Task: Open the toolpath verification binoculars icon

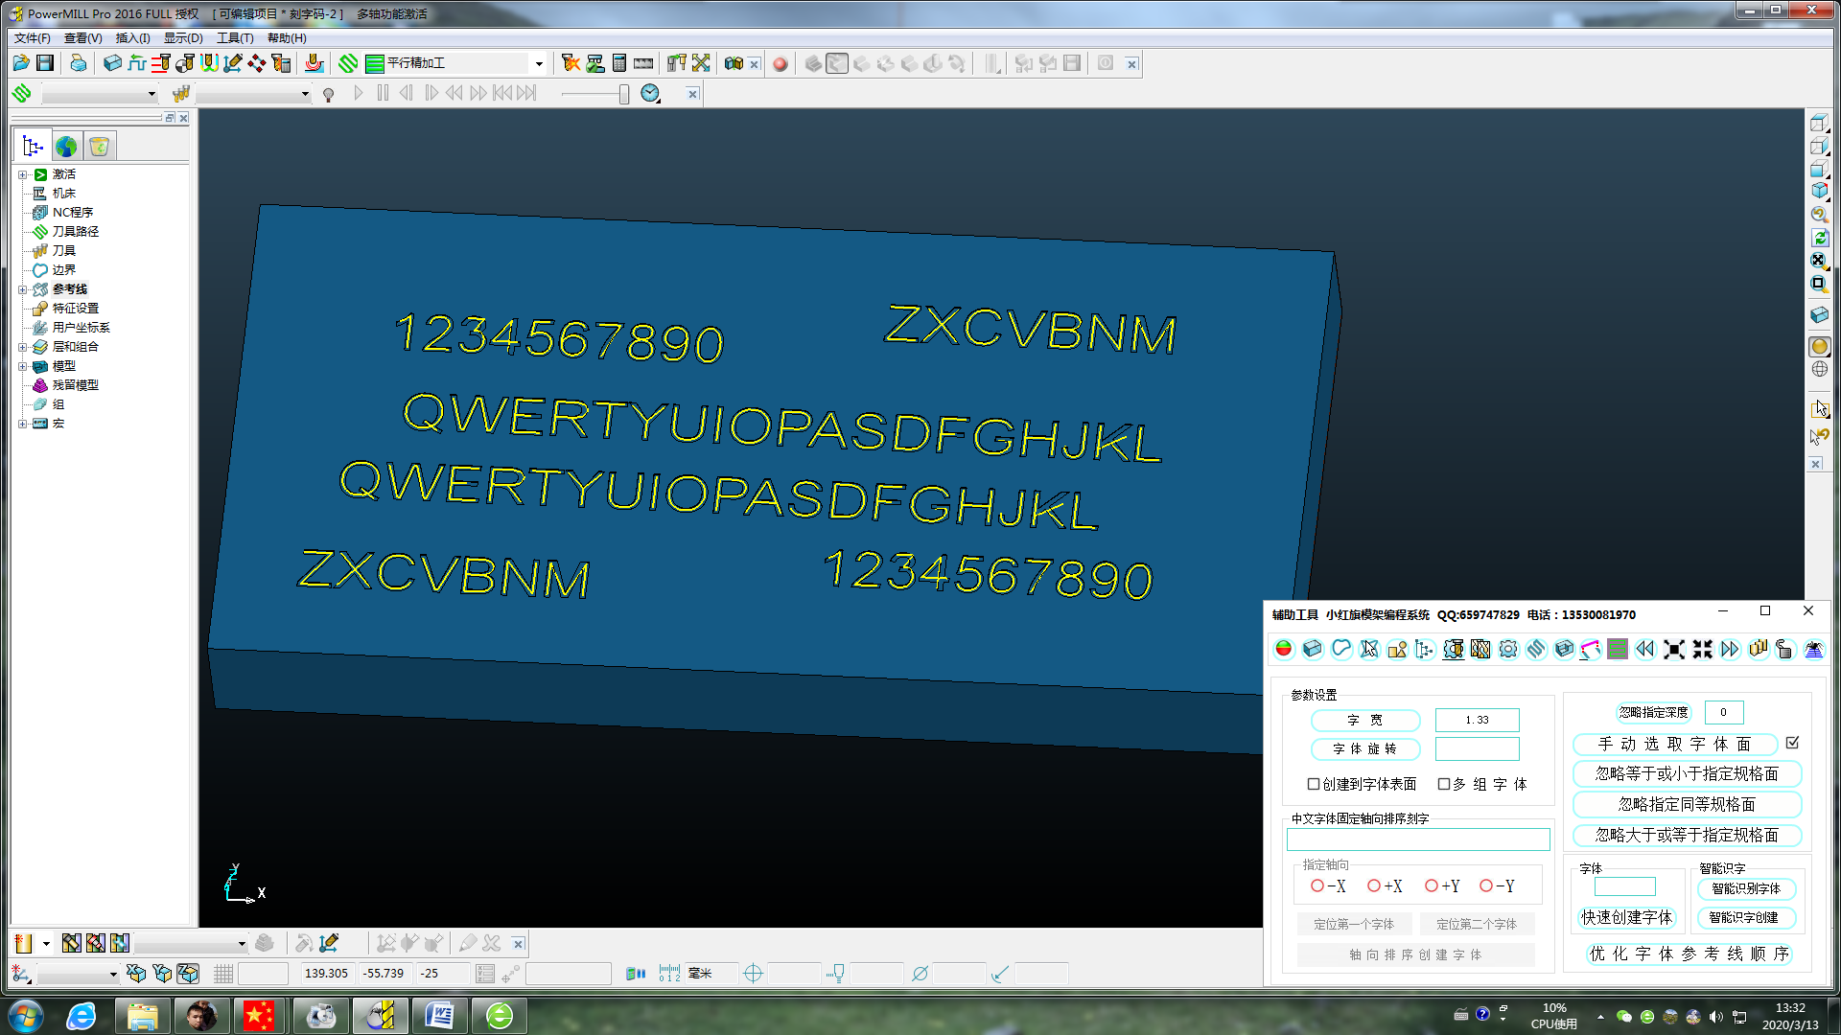Action: (734, 63)
